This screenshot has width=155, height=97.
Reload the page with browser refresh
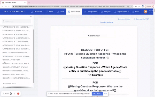9,6
